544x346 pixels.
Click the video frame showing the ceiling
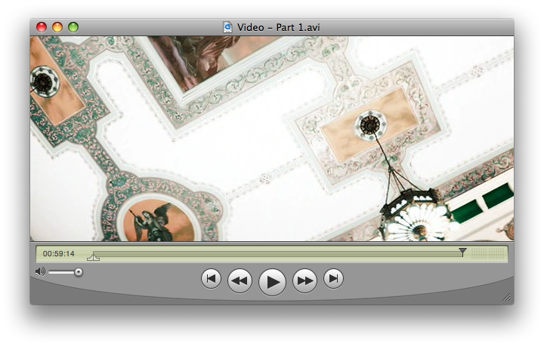click(272, 139)
